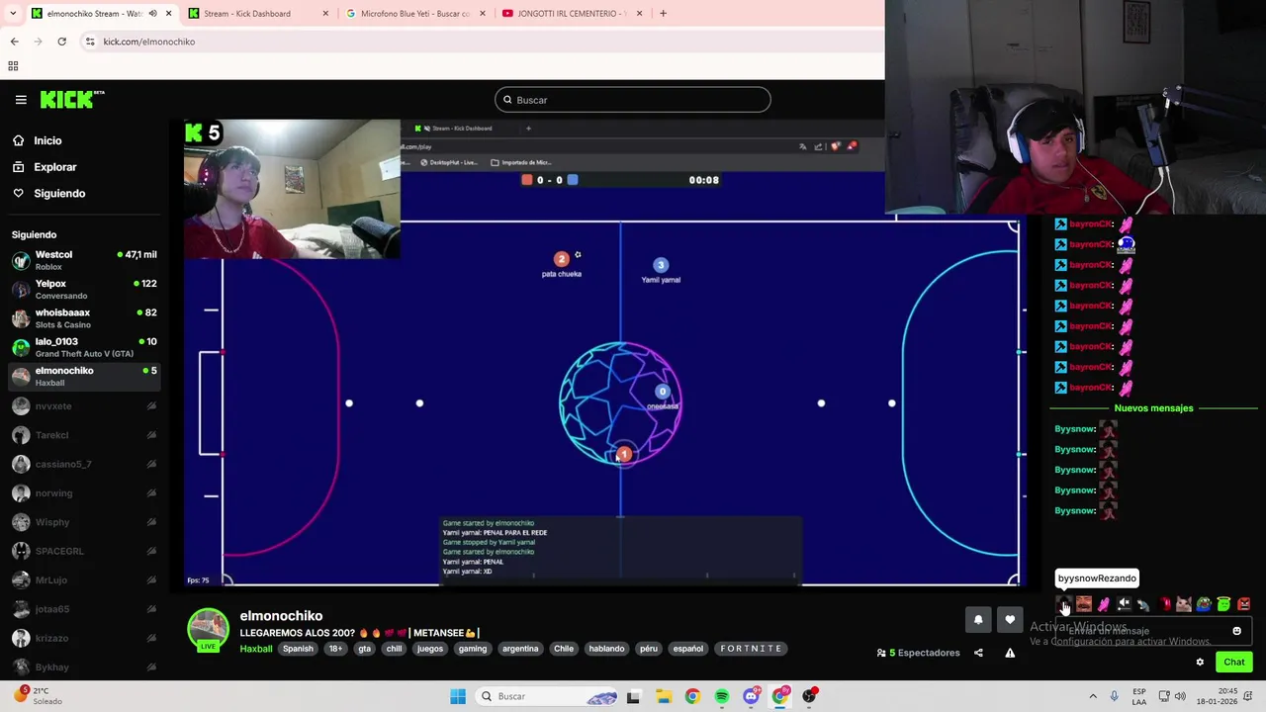Open a new browser tab
1266x712 pixels.
click(x=663, y=14)
